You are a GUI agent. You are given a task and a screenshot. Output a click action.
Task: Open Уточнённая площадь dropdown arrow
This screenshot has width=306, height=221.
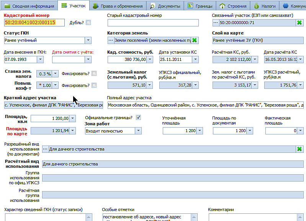click(x=200, y=131)
